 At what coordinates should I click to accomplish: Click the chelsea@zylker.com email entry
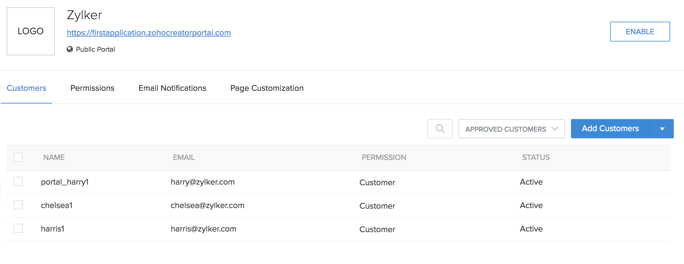207,205
